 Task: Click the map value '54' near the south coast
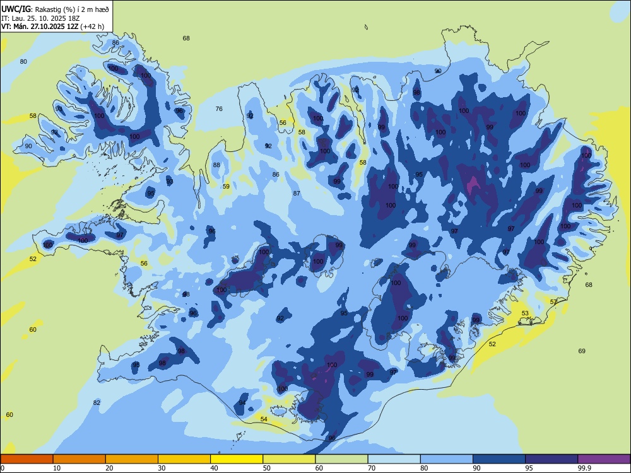[x=264, y=419]
